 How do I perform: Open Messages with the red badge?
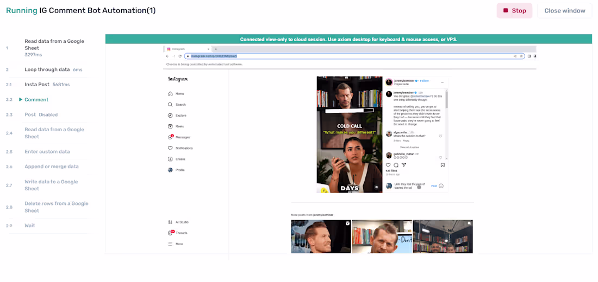[x=171, y=137]
